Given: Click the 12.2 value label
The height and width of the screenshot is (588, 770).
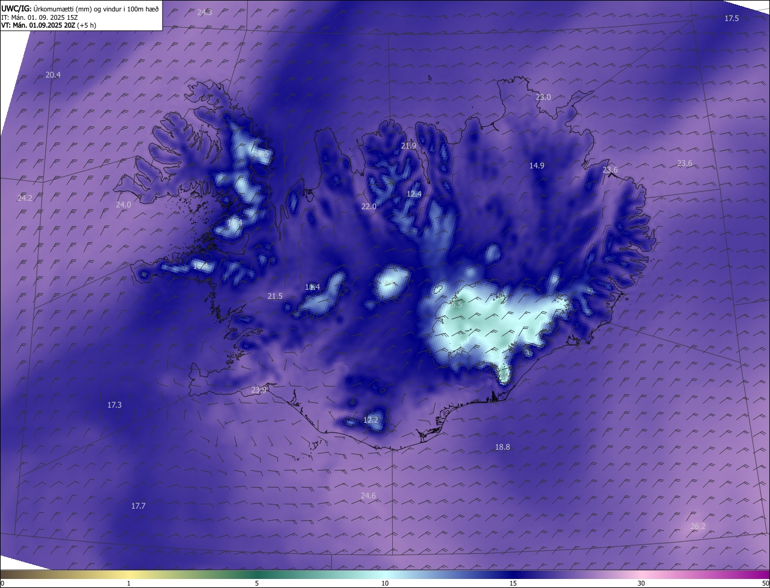Looking at the screenshot, I should [x=371, y=420].
